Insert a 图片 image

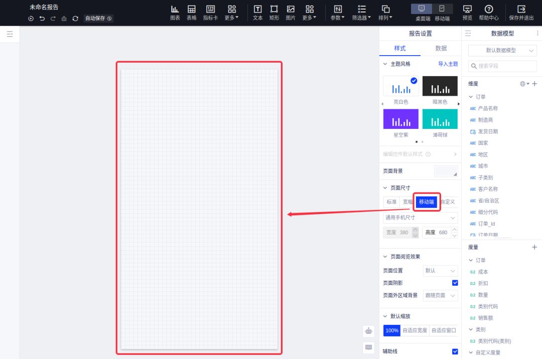click(x=291, y=13)
